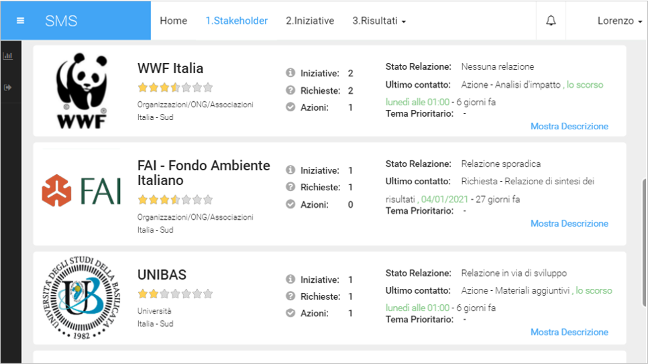This screenshot has width=648, height=364.
Task: Click the logout arrow icon in sidebar
Action: 8,87
